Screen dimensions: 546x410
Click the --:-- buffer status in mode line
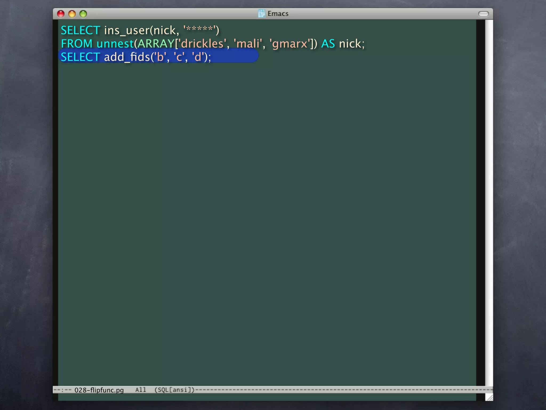pos(62,390)
